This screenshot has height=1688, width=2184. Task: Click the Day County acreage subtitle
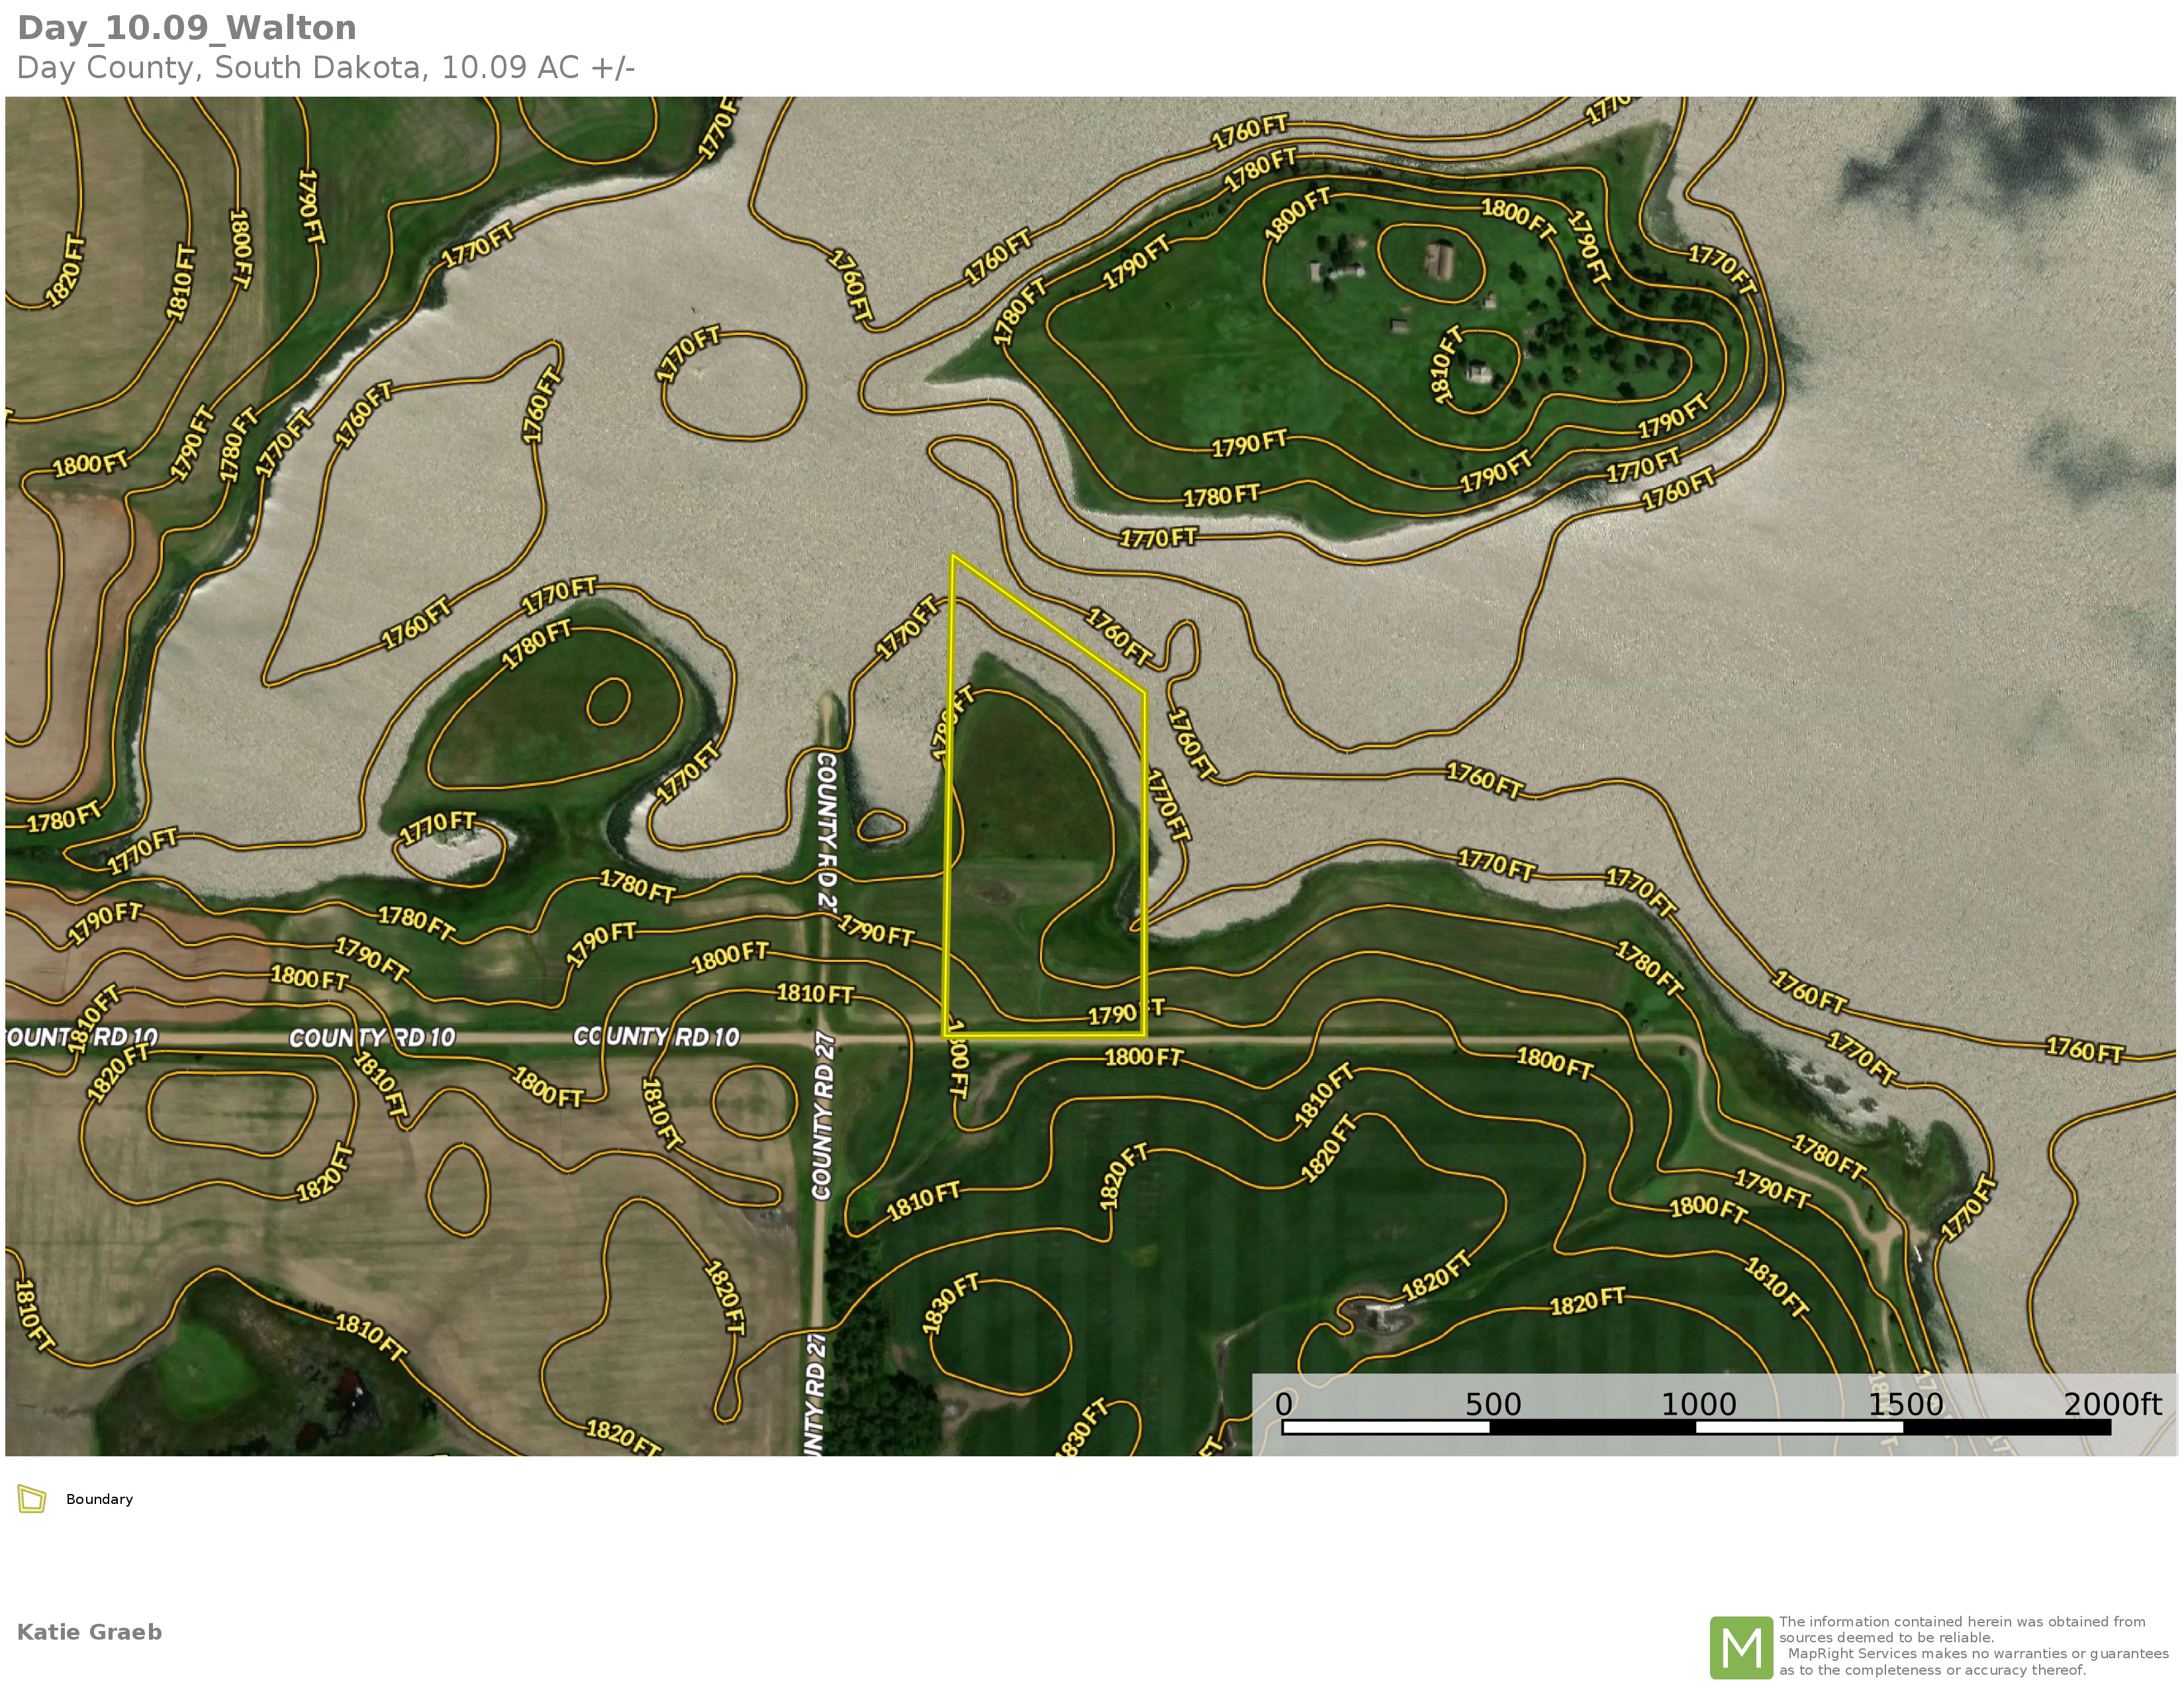(326, 68)
